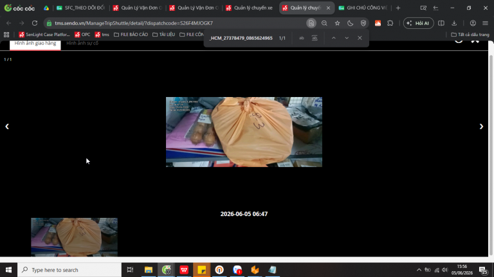Open File Explorer from the taskbar
Image resolution: width=494 pixels, height=277 pixels.
pos(149,270)
